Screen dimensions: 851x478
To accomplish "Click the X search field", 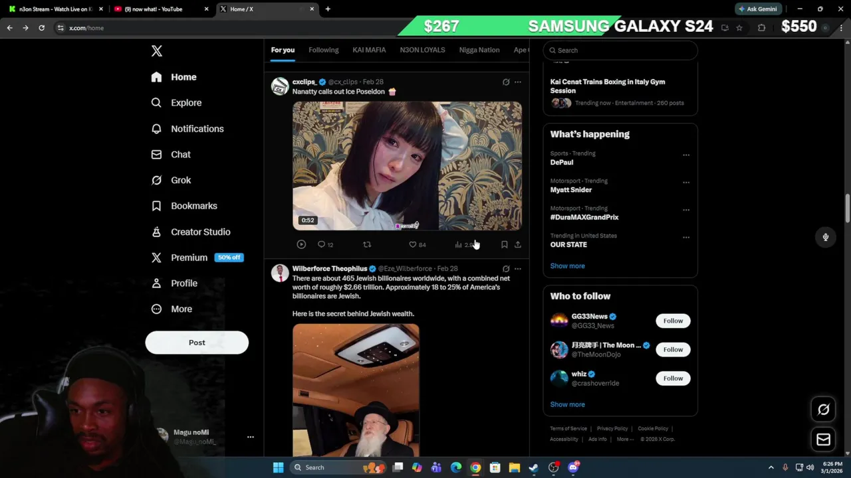I will (x=620, y=50).
